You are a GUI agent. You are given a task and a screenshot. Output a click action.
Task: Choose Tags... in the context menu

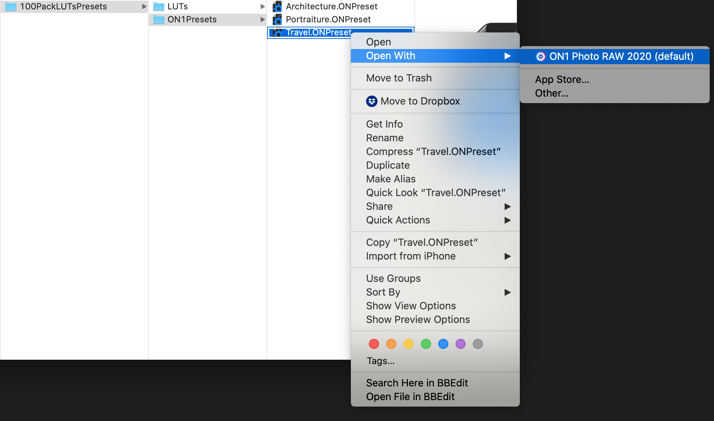tap(435, 361)
